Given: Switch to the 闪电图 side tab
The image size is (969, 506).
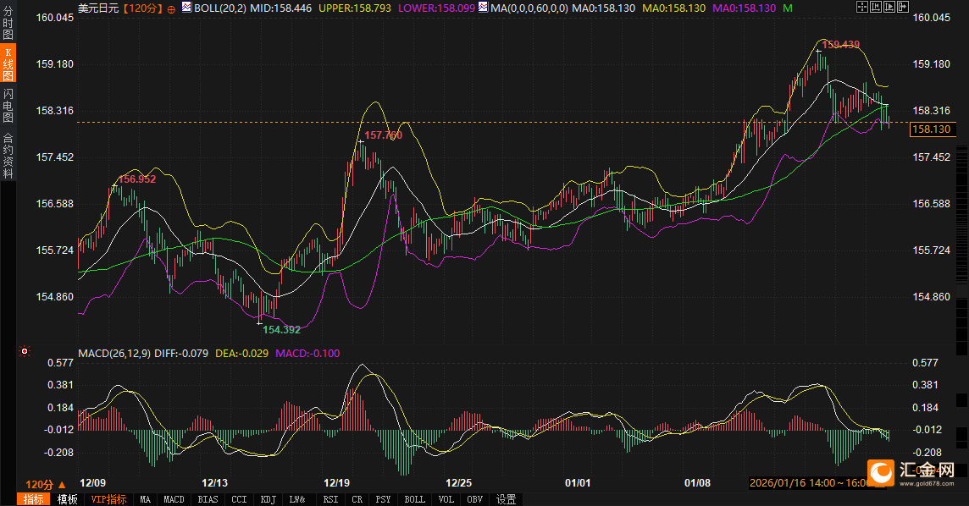Looking at the screenshot, I should tap(8, 105).
